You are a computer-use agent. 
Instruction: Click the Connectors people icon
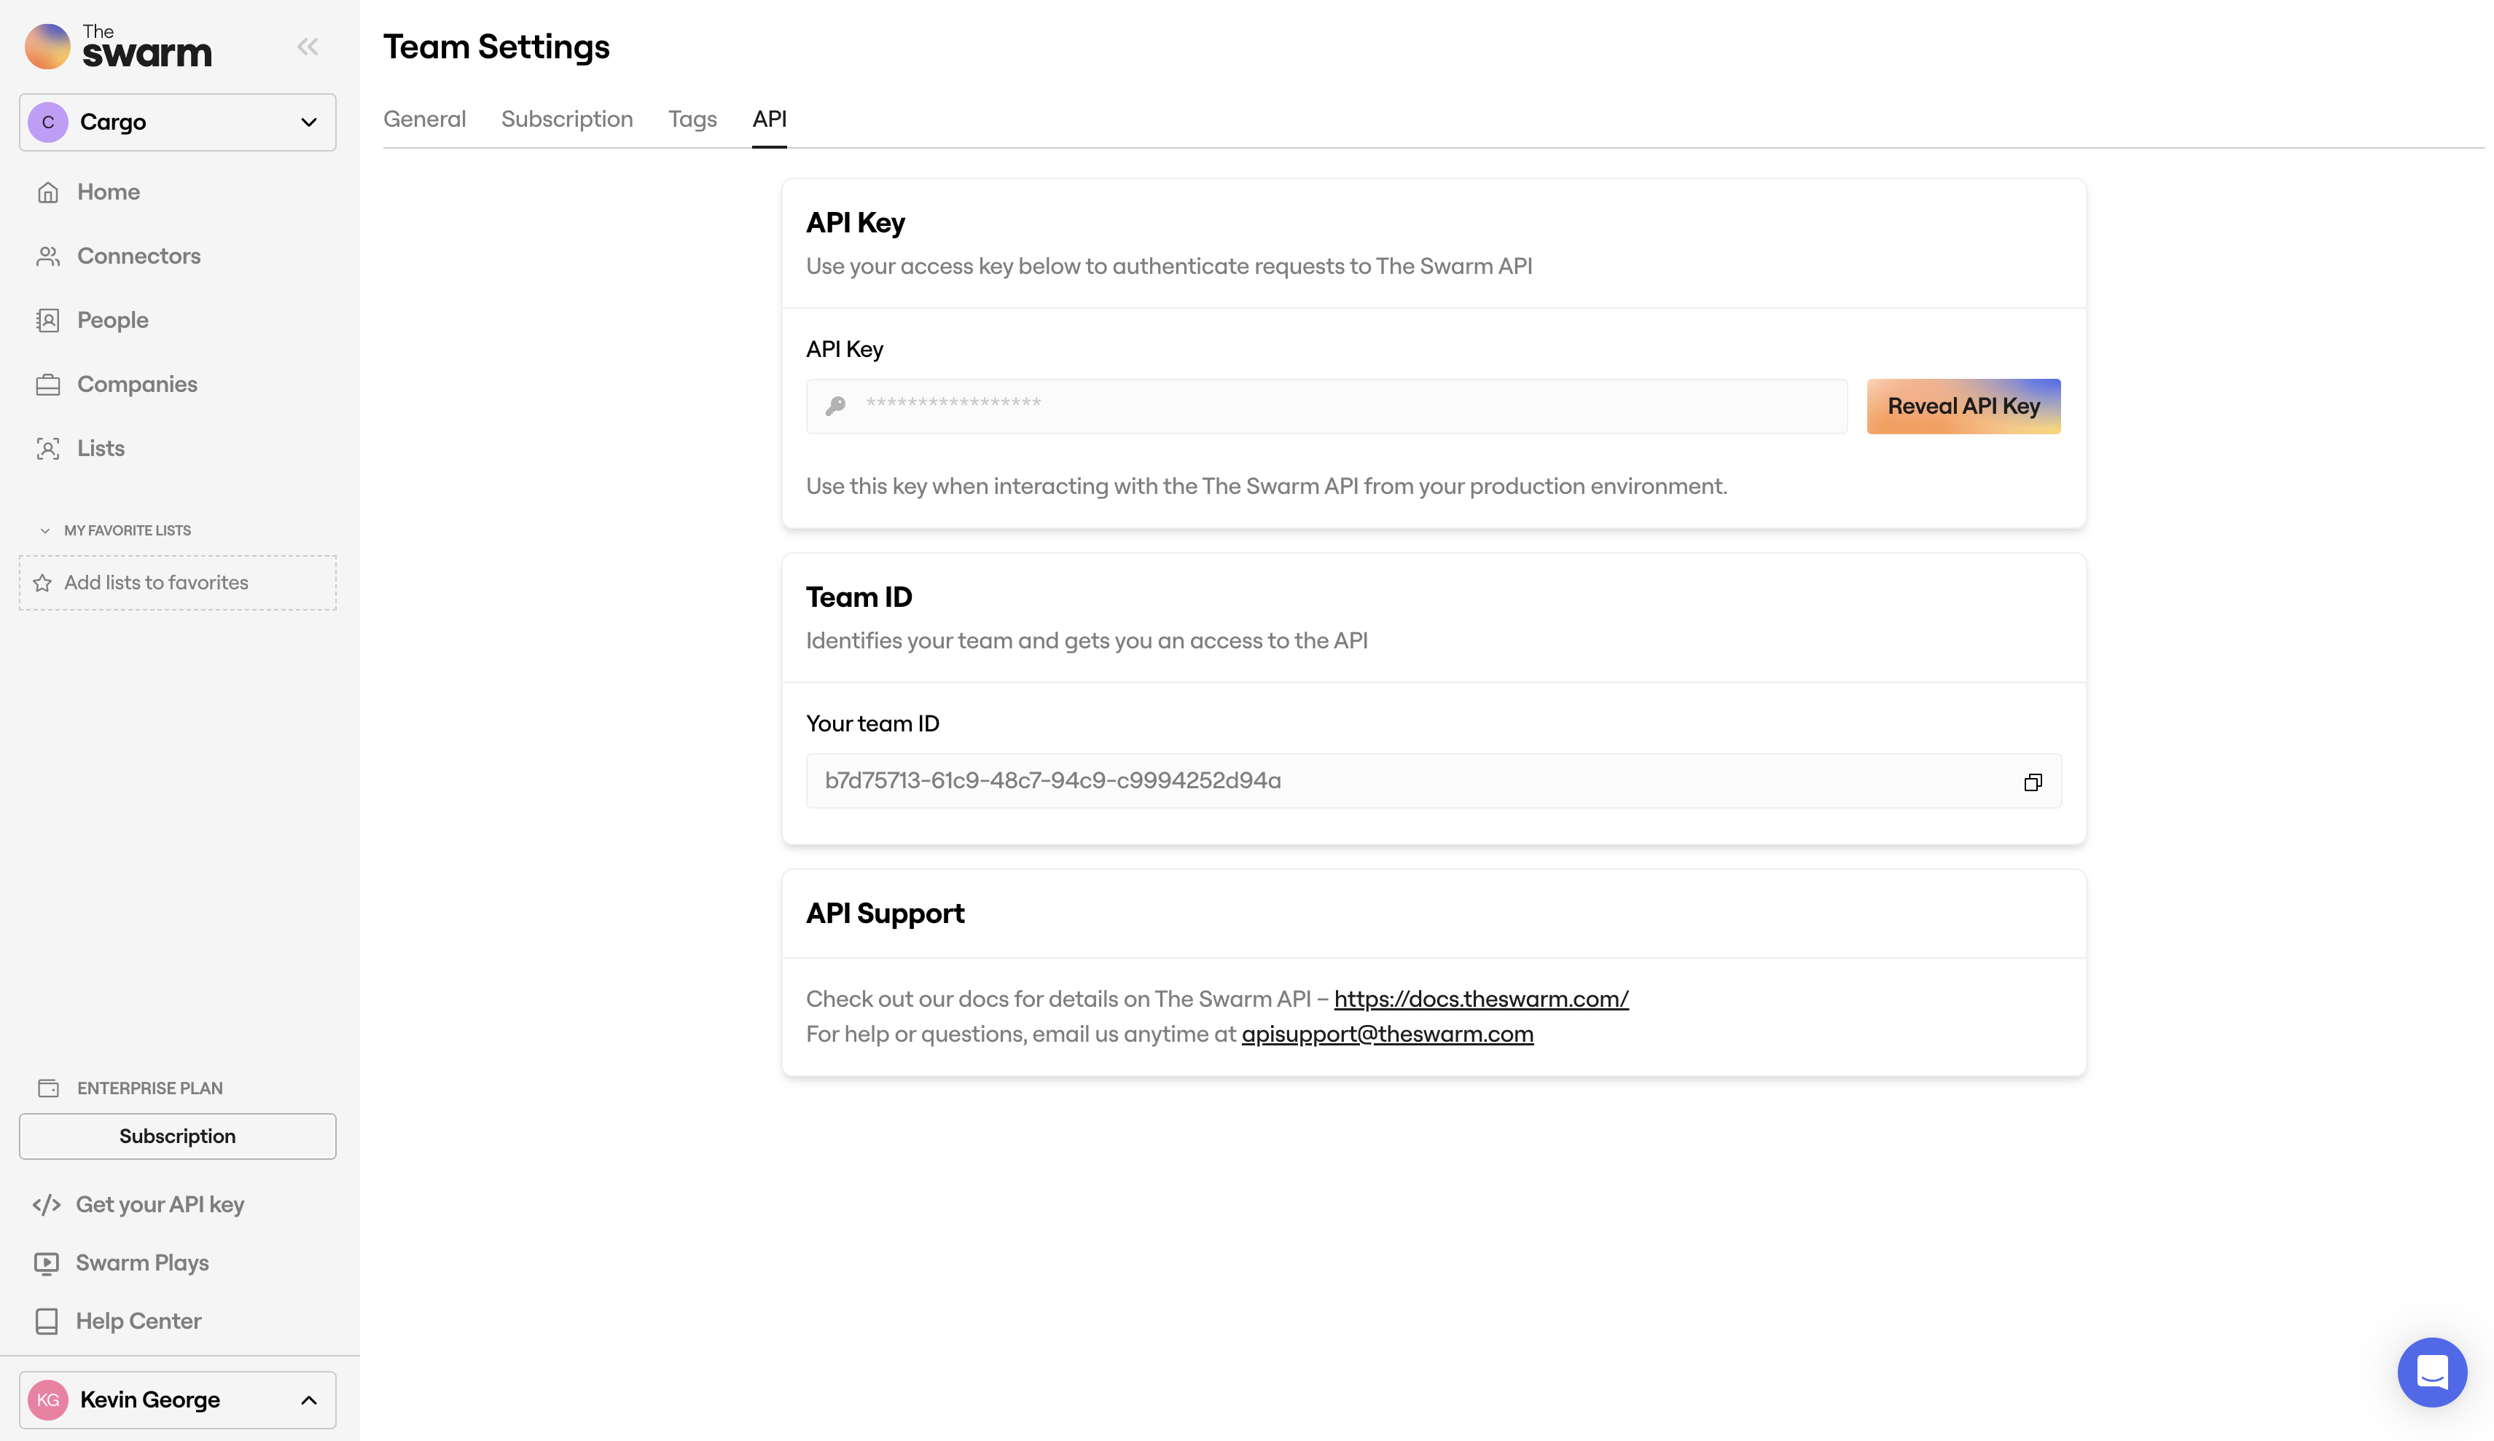pyautogui.click(x=47, y=256)
